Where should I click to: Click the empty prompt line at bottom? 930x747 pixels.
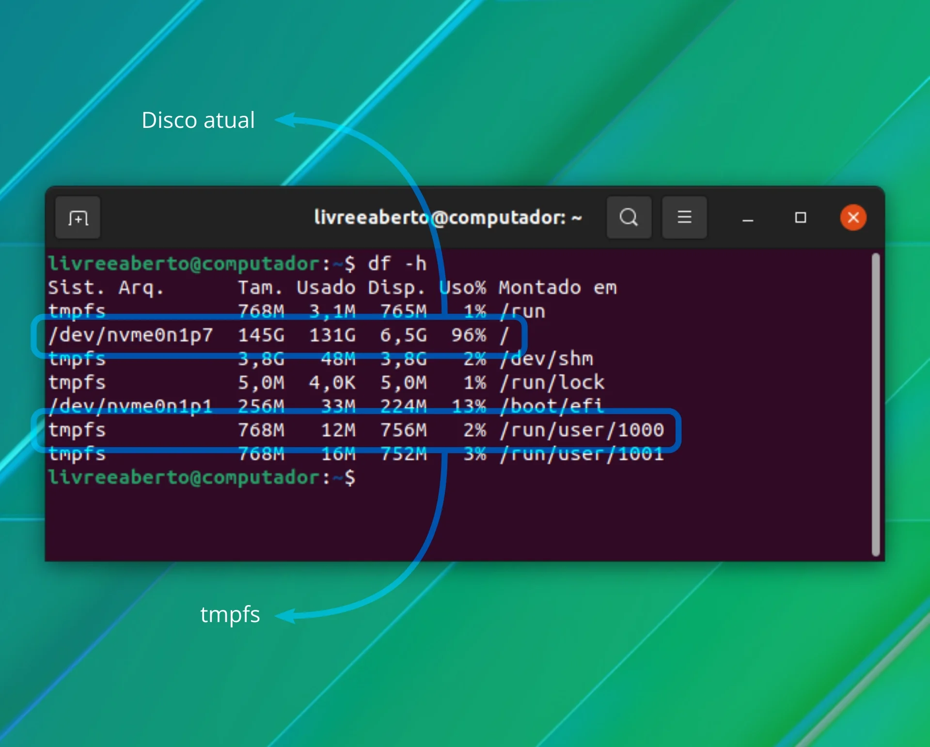(202, 478)
